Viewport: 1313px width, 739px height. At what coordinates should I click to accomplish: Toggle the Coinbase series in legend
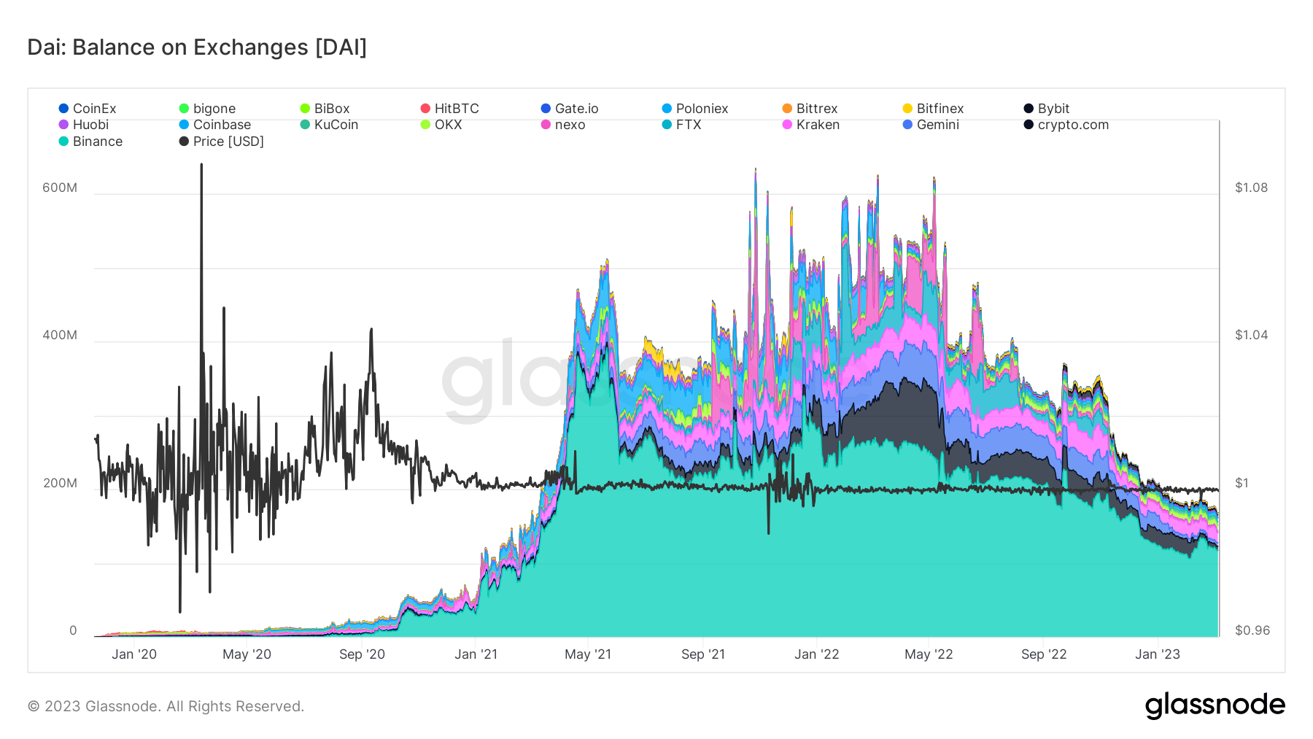pos(214,125)
